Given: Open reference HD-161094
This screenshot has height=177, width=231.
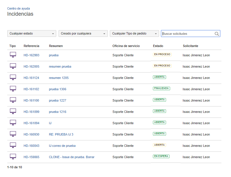Looking at the screenshot, I should point(31,123).
